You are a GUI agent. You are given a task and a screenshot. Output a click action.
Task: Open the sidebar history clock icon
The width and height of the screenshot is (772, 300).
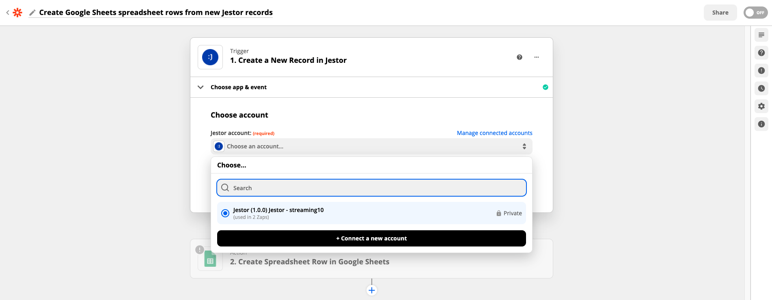761,88
